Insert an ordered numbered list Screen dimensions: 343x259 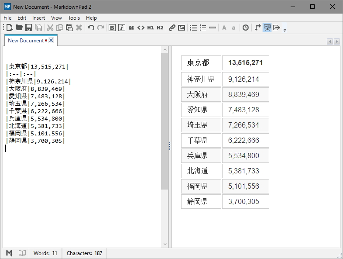point(203,28)
